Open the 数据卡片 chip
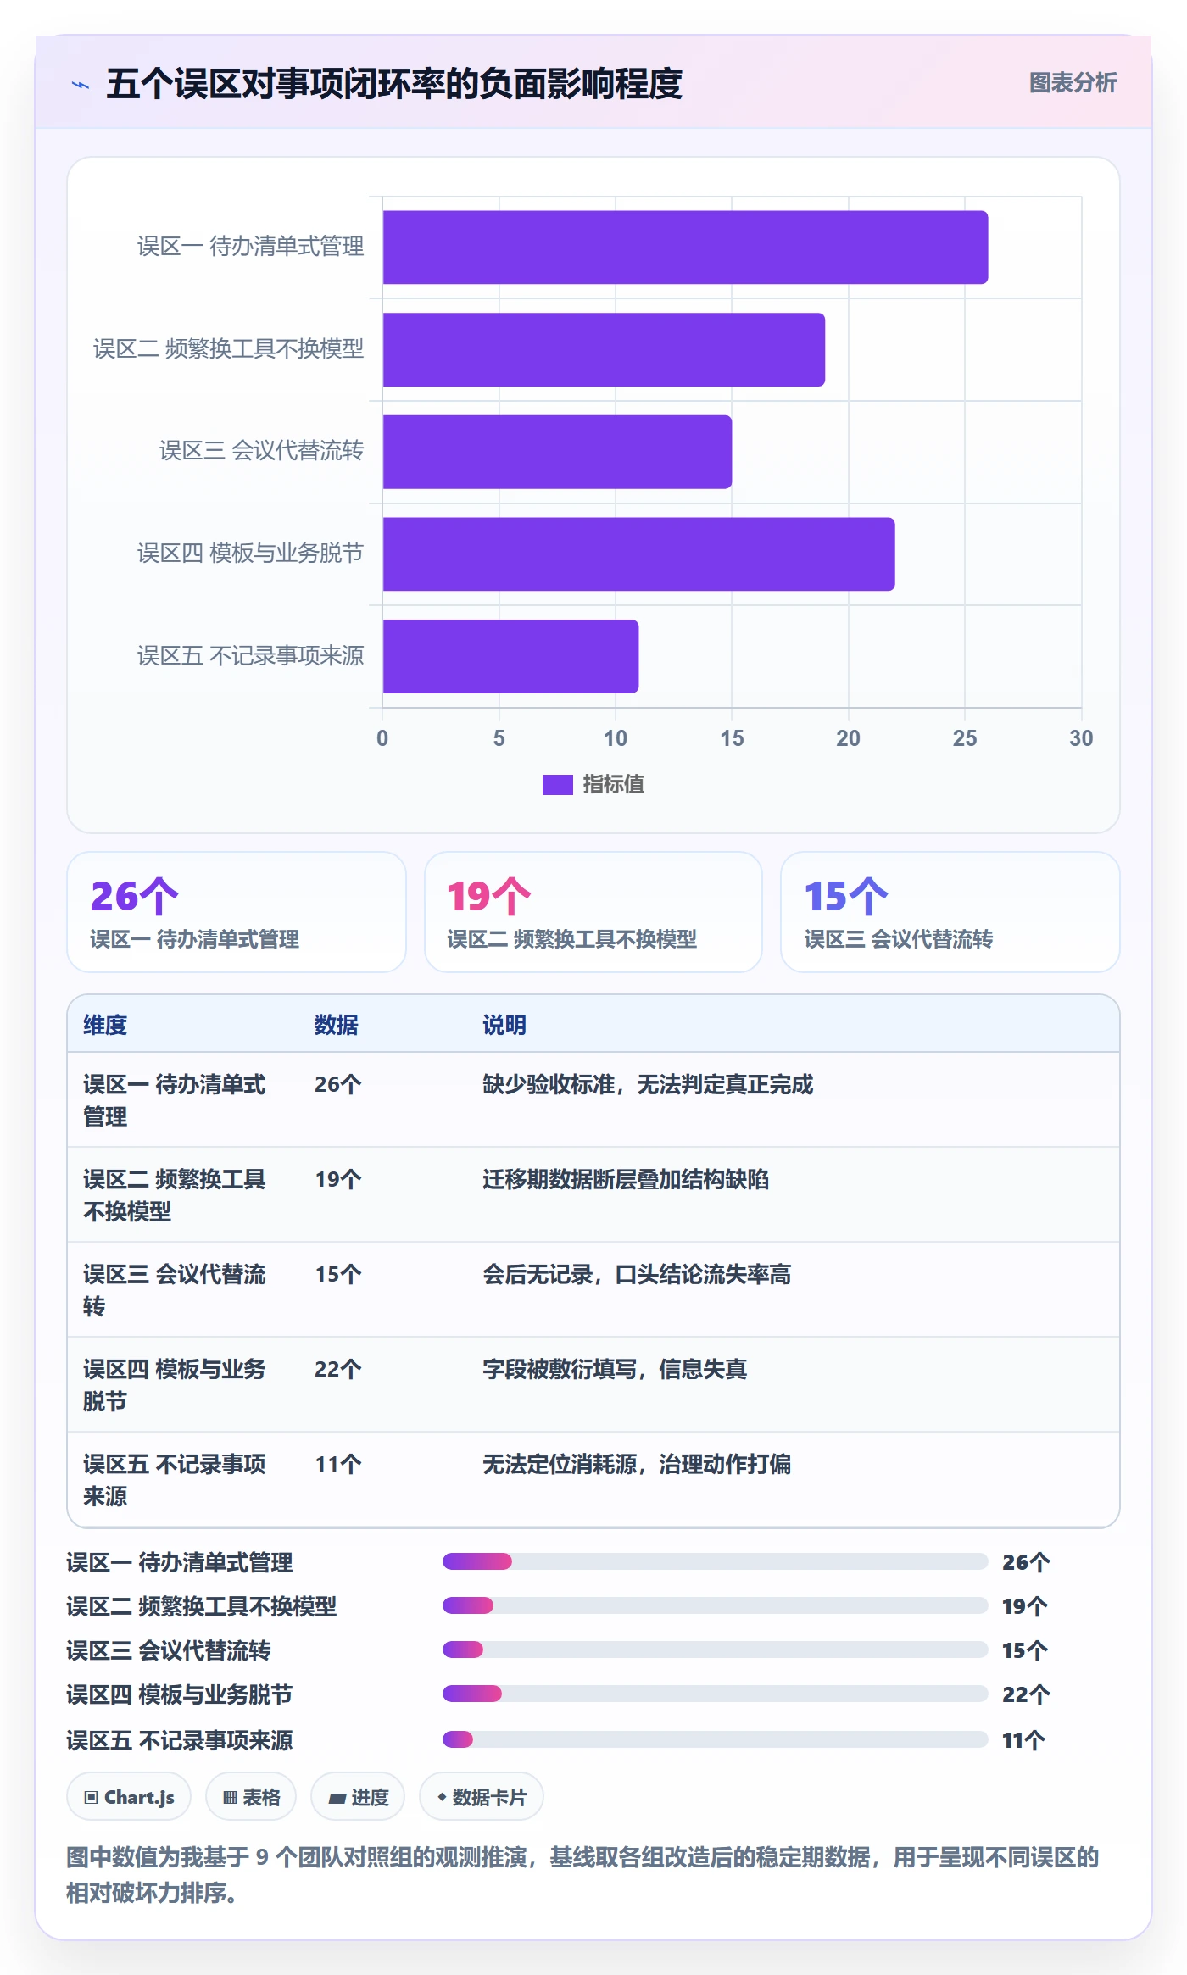 tap(482, 1797)
